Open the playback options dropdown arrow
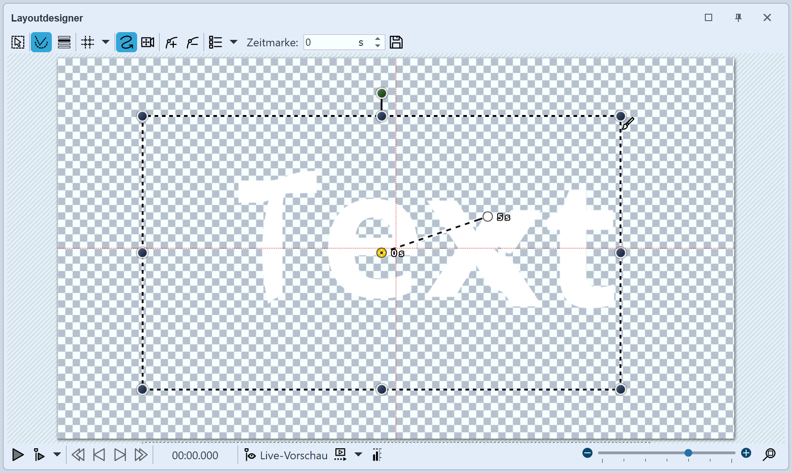 [x=57, y=455]
